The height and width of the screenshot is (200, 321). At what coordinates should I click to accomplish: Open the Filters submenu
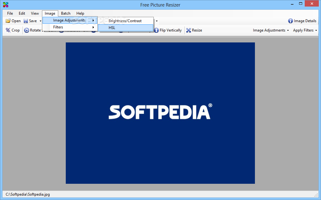tap(70, 27)
